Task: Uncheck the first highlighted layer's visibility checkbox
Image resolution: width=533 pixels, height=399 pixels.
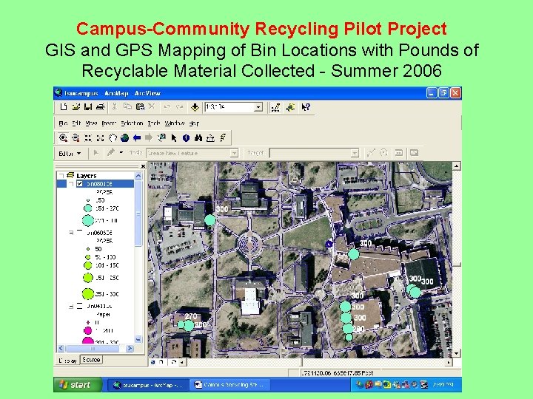Action: click(x=80, y=184)
